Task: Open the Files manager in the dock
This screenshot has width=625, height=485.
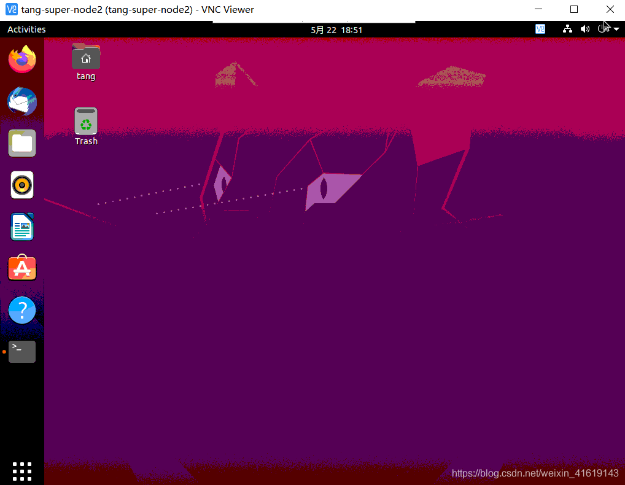Action: click(x=22, y=143)
